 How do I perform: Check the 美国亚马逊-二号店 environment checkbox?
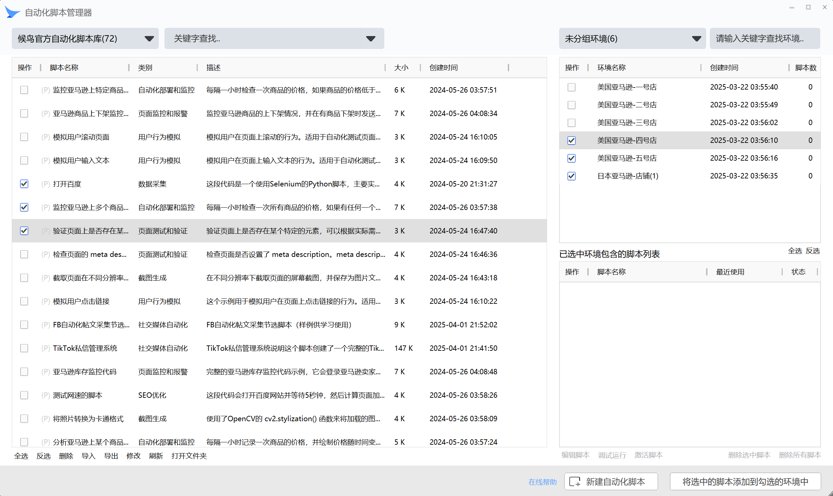click(572, 105)
